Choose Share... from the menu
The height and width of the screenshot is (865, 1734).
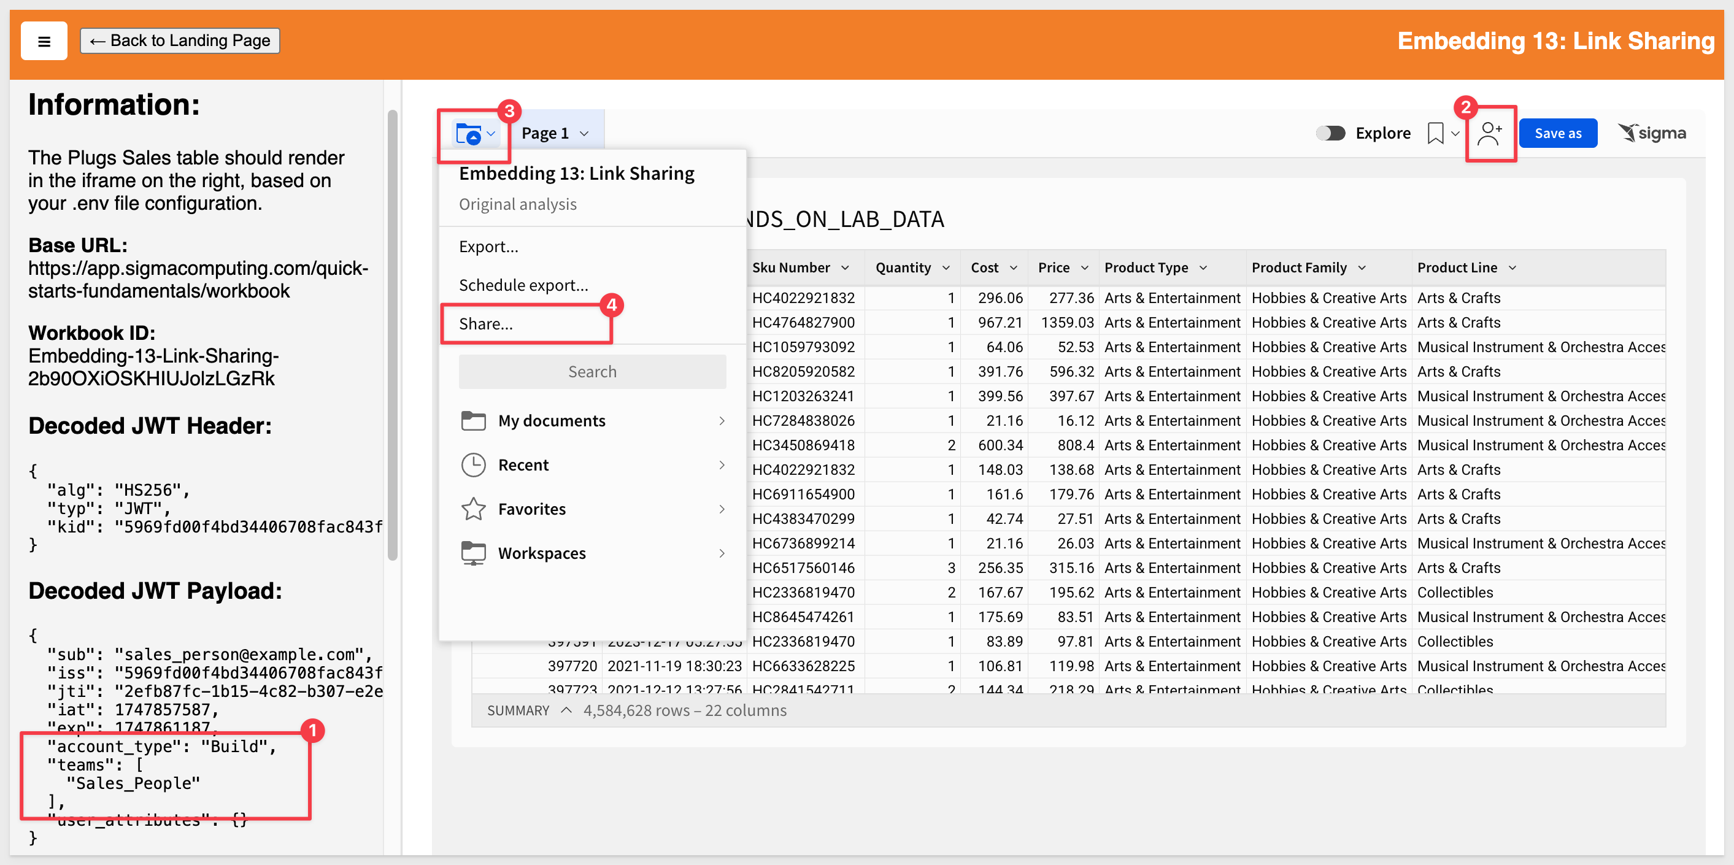592,324
